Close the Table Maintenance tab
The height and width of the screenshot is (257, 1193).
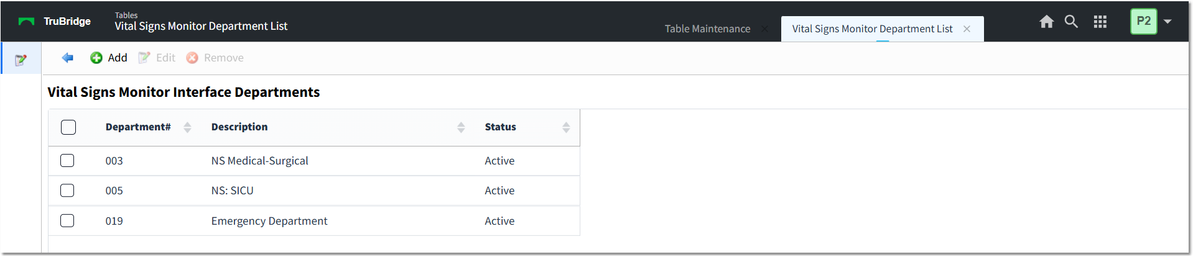pyautogui.click(x=764, y=29)
